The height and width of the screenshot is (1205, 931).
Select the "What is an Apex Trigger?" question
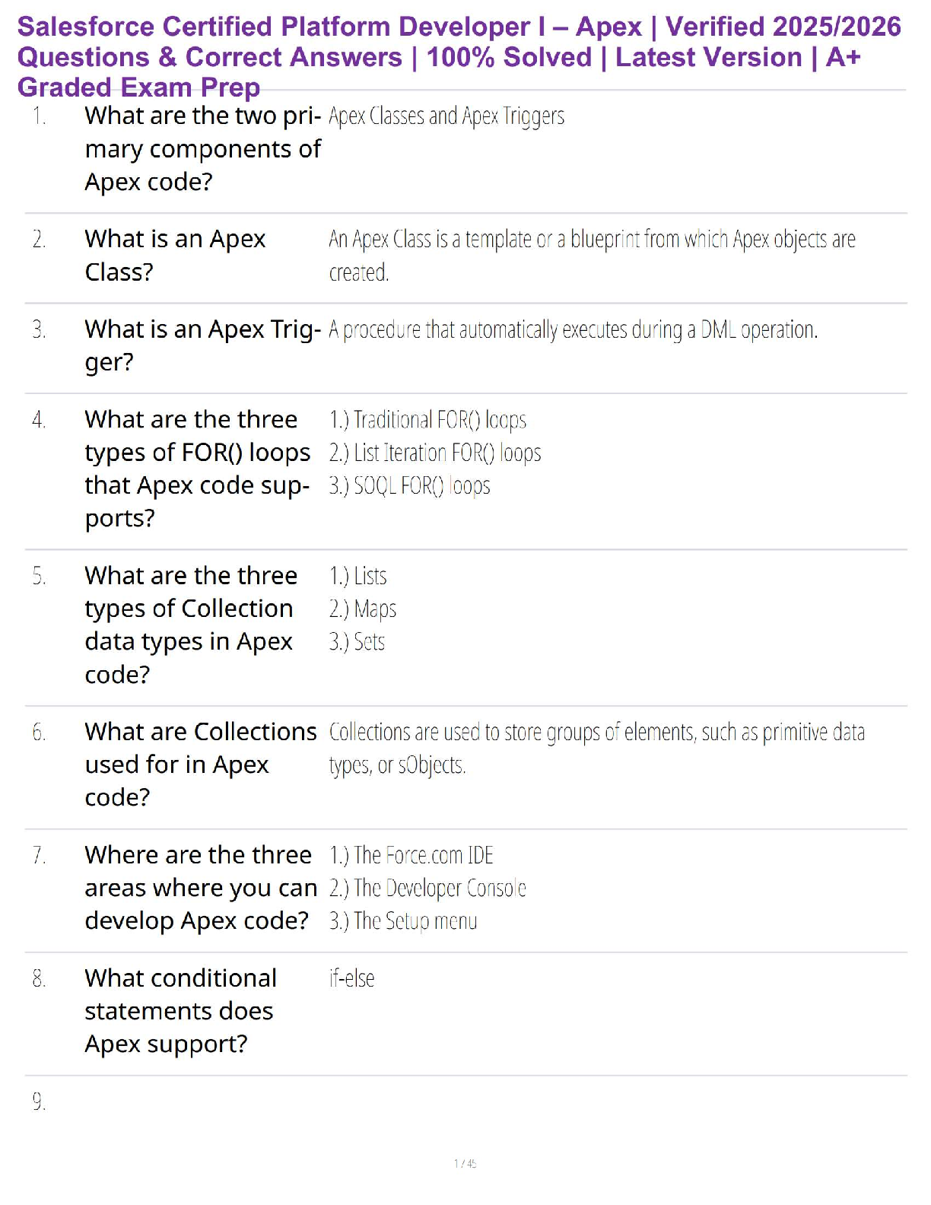coord(202,345)
